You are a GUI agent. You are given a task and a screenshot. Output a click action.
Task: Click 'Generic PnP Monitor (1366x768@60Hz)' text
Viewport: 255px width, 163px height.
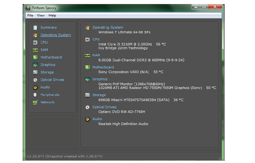132,84
